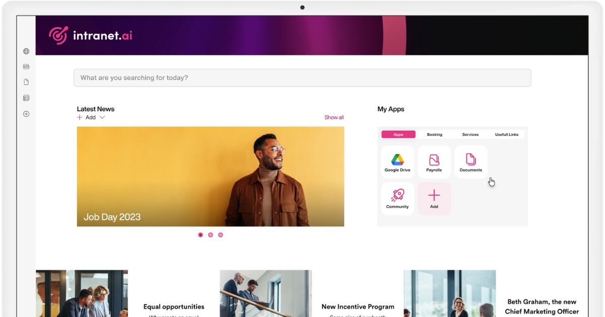Viewport: 605px width, 317px height.
Task: Select the blank page icon in the sidebar
Action: tap(26, 82)
